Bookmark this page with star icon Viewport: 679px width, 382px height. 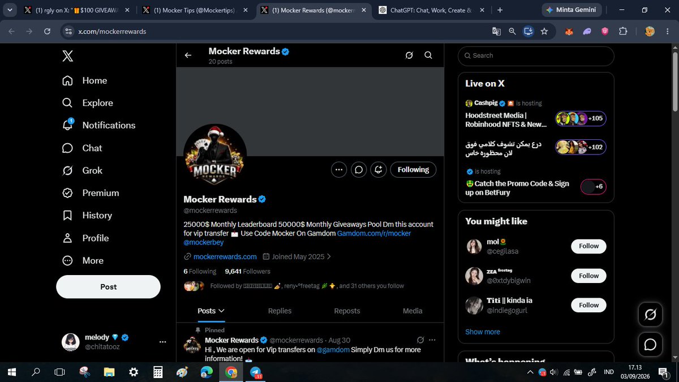544,32
